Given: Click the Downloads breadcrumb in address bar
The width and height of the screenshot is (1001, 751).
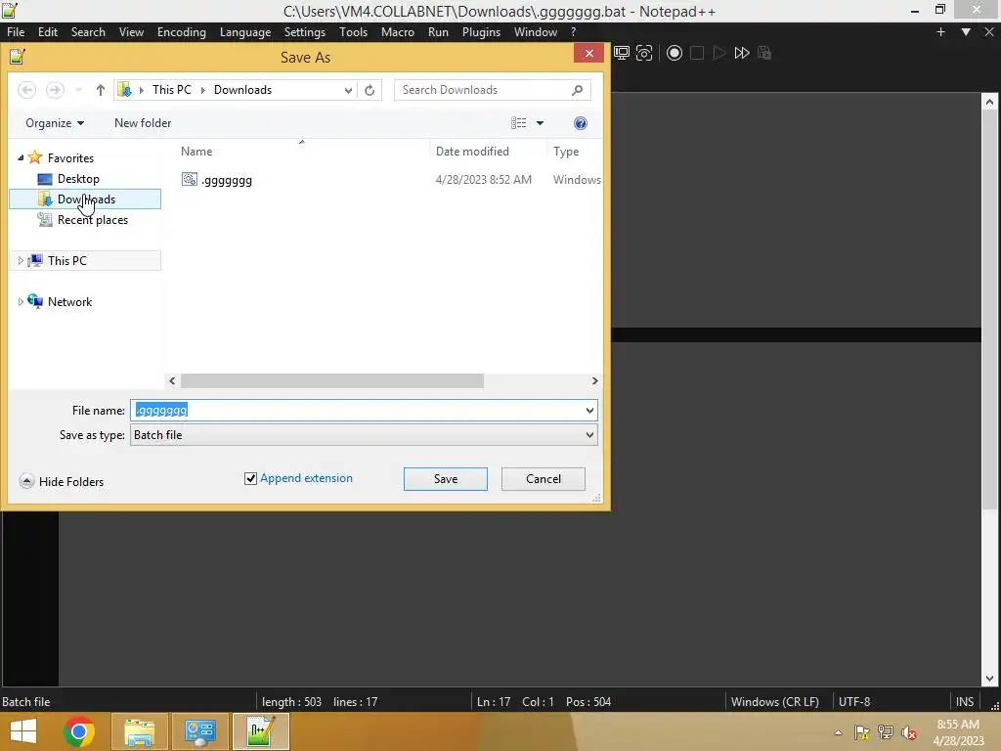Looking at the screenshot, I should point(242,90).
